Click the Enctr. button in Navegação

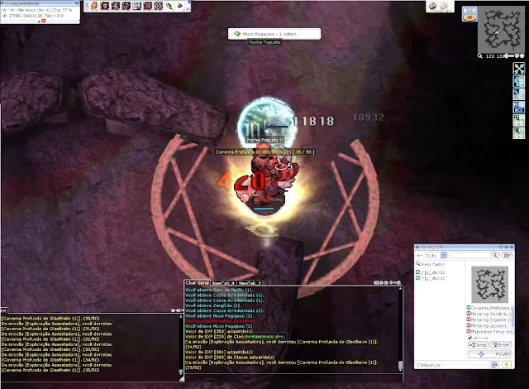coord(501,345)
